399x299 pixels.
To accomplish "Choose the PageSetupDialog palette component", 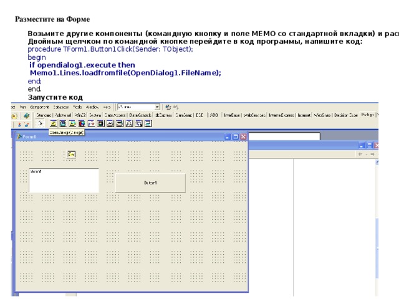I will point(148,123).
